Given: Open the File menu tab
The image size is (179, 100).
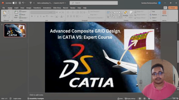Looking at the screenshot, I should point(4,8).
